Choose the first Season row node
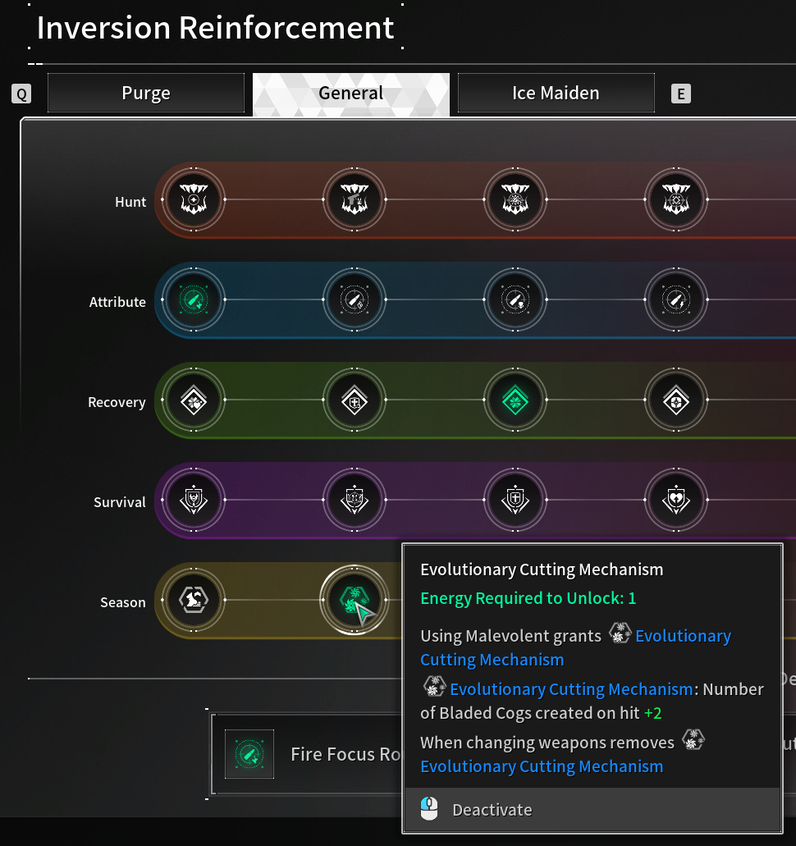The width and height of the screenshot is (796, 846). pos(194,600)
